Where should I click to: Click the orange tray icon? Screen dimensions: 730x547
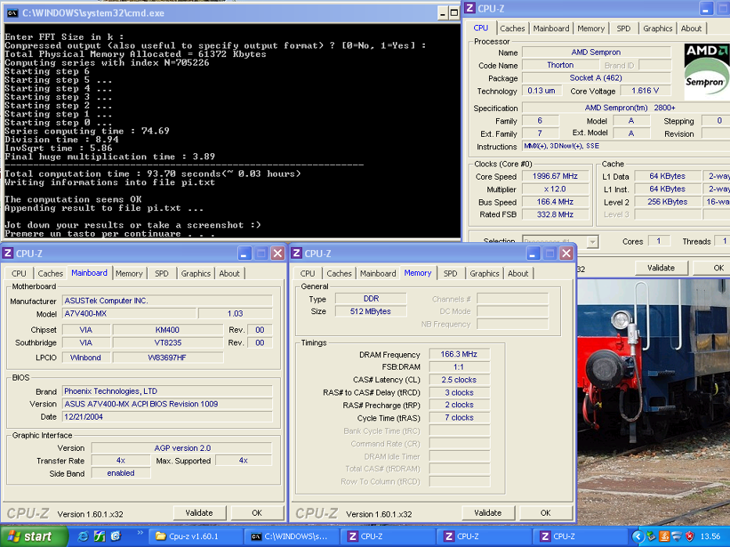click(664, 537)
